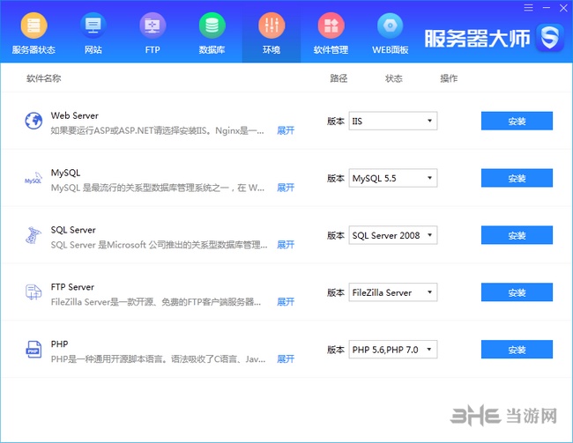Open the 服务器状态 server status icon
The width and height of the screenshot is (573, 443).
pyautogui.click(x=33, y=26)
